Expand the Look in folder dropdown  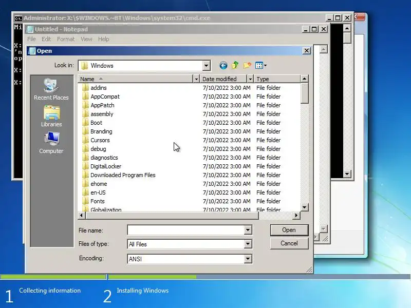tap(207, 66)
